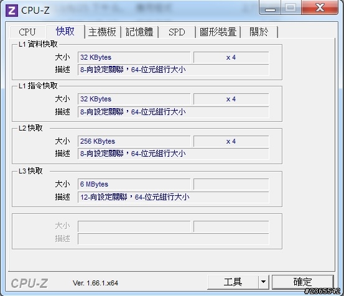Click the L2 快取 256 KBytes size field

[134, 141]
